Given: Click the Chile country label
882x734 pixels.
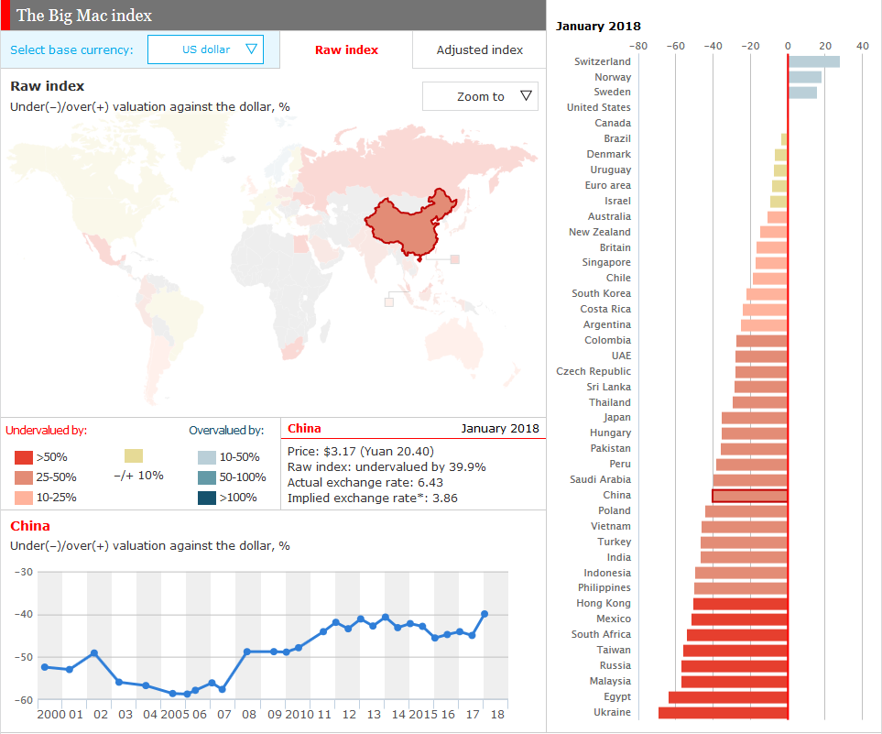Looking at the screenshot, I should coord(618,278).
